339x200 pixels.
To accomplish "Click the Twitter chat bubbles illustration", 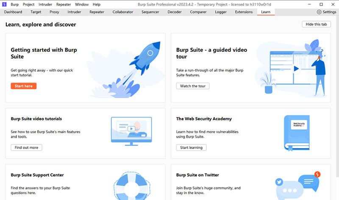I will coord(297,186).
